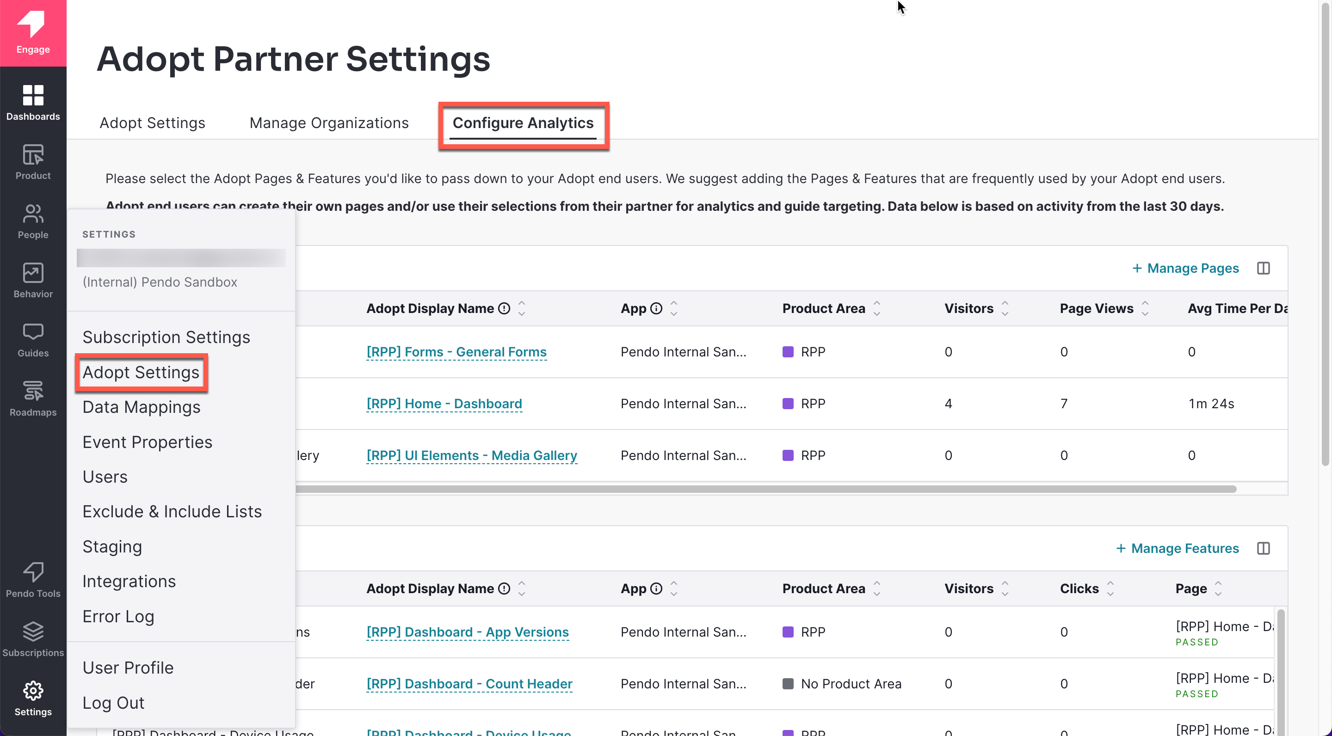Sort Features table by App
This screenshot has height=736, width=1332.
[674, 589]
